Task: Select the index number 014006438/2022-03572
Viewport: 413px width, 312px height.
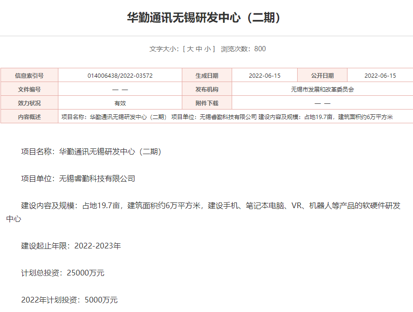Action: 120,75
